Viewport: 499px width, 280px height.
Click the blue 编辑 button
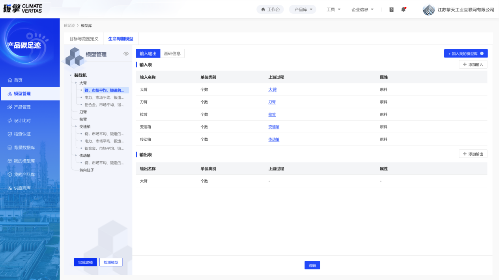coord(312,265)
